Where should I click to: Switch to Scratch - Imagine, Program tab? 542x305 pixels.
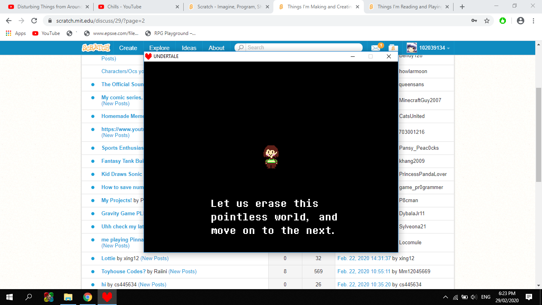229,7
